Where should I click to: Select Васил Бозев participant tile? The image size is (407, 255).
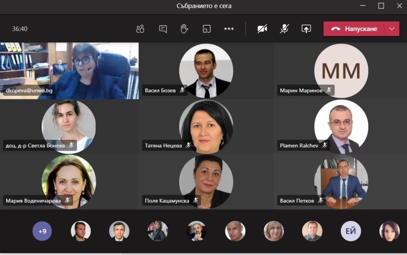206,71
